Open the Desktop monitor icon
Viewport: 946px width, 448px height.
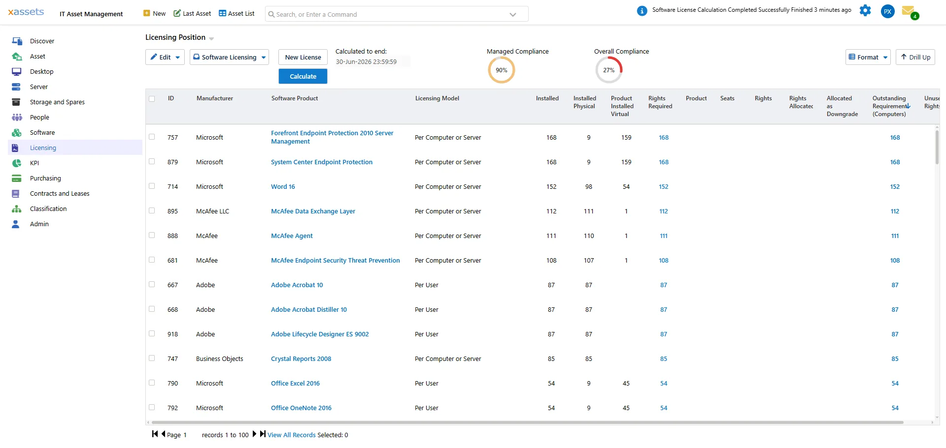(x=17, y=72)
